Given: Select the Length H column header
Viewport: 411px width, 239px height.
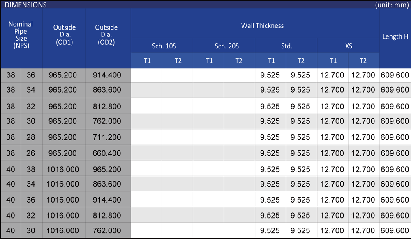Looking at the screenshot, I should click(x=395, y=36).
